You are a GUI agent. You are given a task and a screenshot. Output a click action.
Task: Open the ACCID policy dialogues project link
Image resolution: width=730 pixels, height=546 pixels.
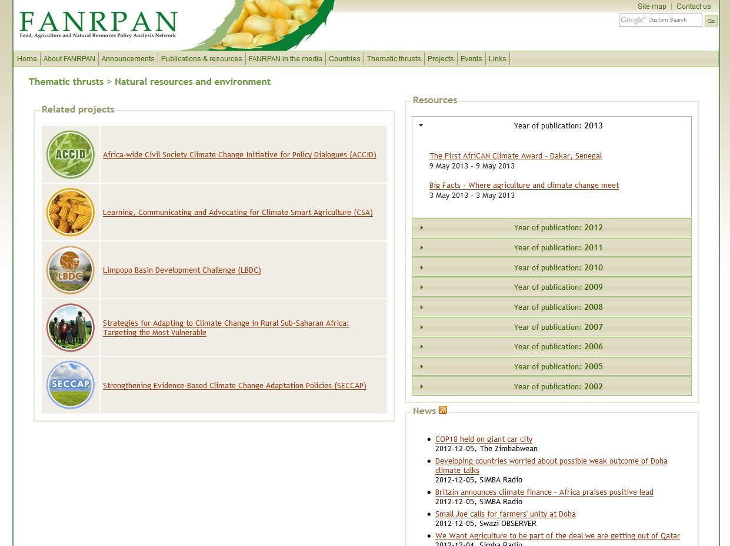coord(239,155)
